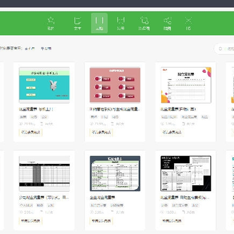This screenshot has height=234, width=234.
Task: Open the dark-bordered green table thumbnail
Action: pos(115,174)
